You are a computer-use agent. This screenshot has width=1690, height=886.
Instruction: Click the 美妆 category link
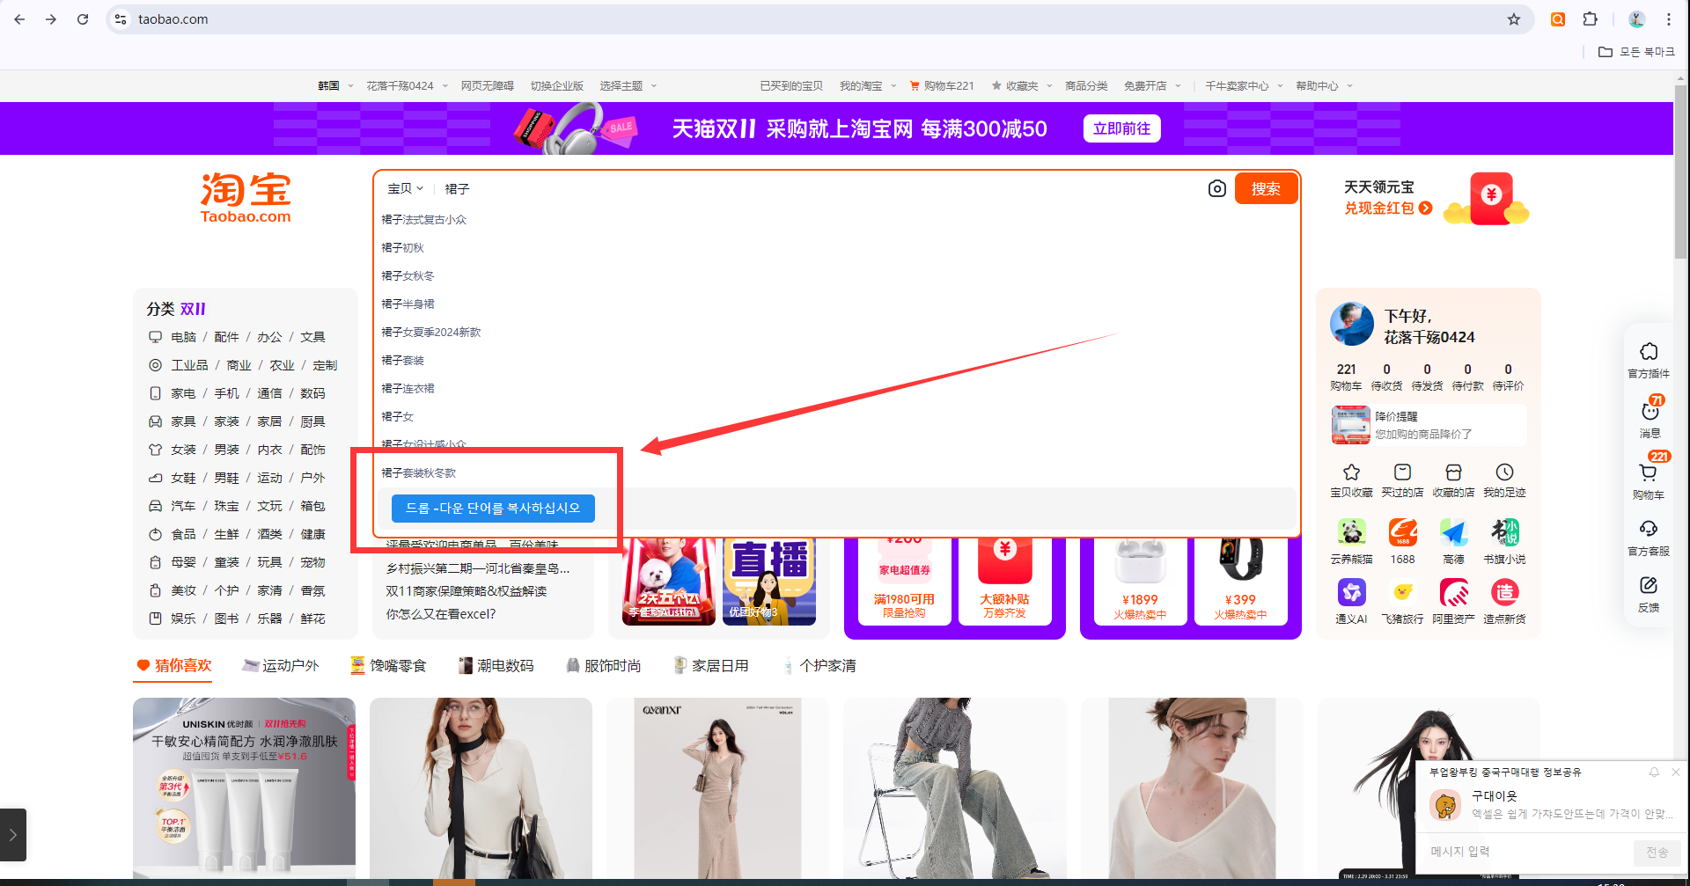[x=183, y=590]
